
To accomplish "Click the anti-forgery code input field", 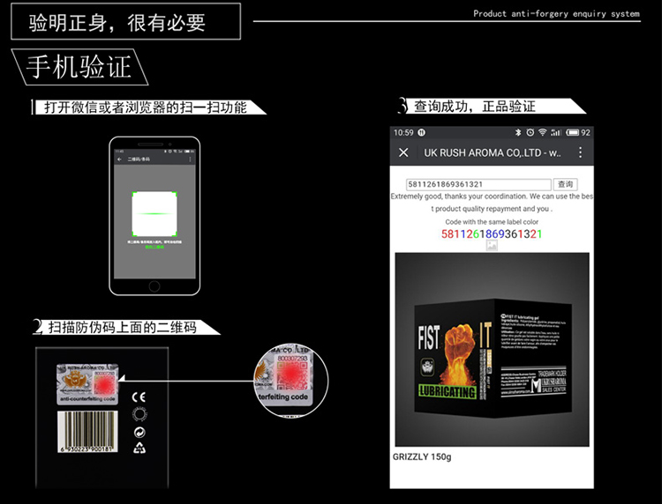I will [478, 184].
